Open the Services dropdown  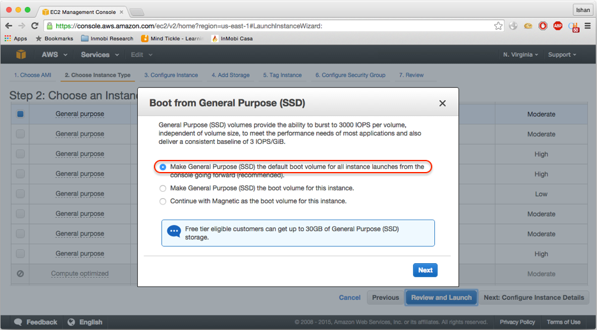[100, 55]
